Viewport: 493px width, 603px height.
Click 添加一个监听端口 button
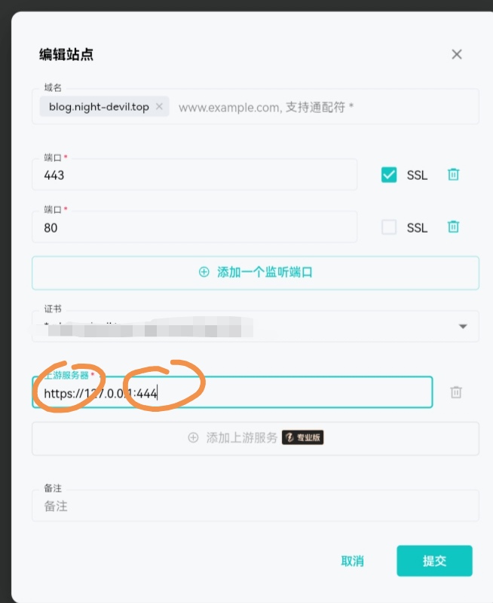click(256, 273)
